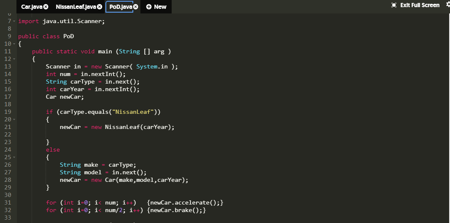Screen dimensions: 450x223
Task: Click line number 17 in the gutter
Action: point(8,97)
